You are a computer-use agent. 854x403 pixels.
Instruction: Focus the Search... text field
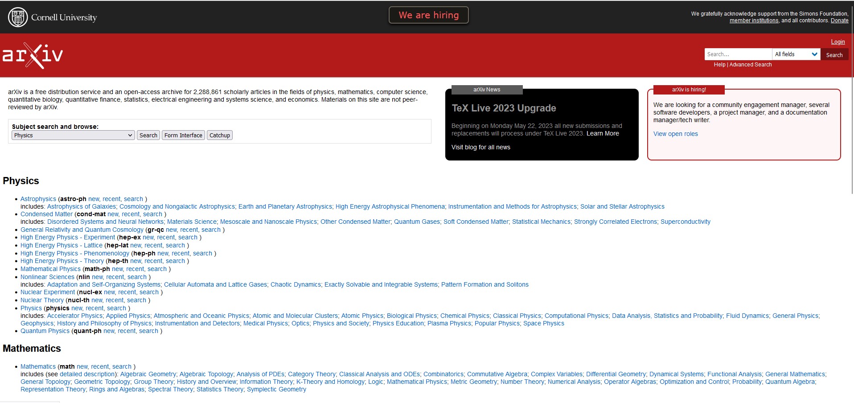coord(738,54)
